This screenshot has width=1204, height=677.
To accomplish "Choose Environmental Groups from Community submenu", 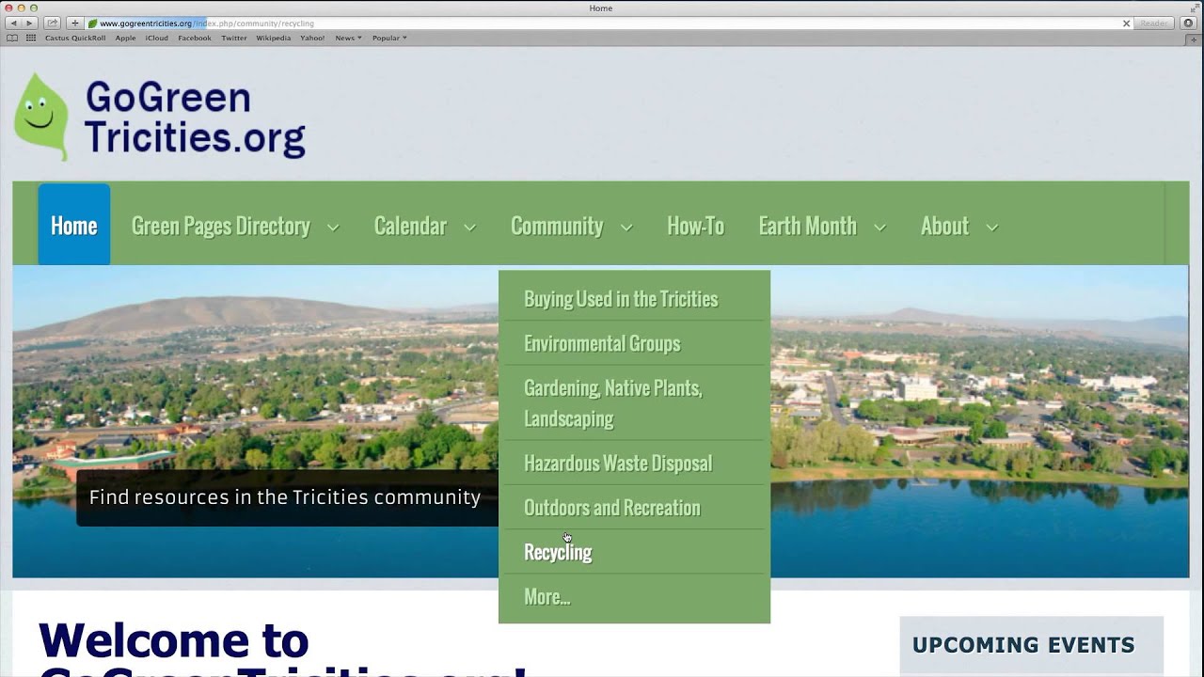I will pyautogui.click(x=634, y=343).
